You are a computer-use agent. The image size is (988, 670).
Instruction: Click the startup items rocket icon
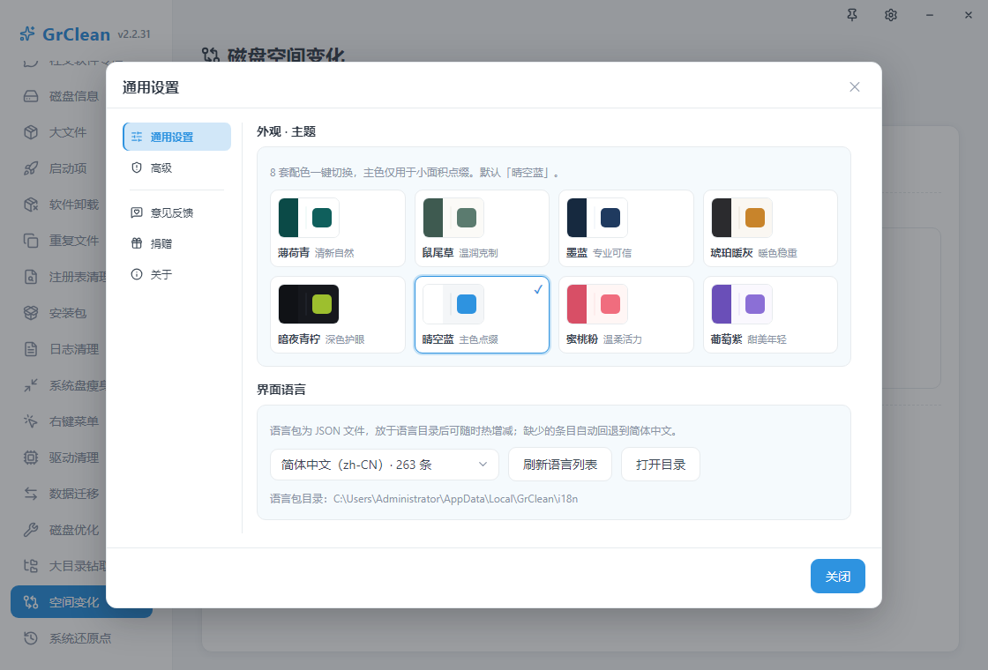coord(31,168)
